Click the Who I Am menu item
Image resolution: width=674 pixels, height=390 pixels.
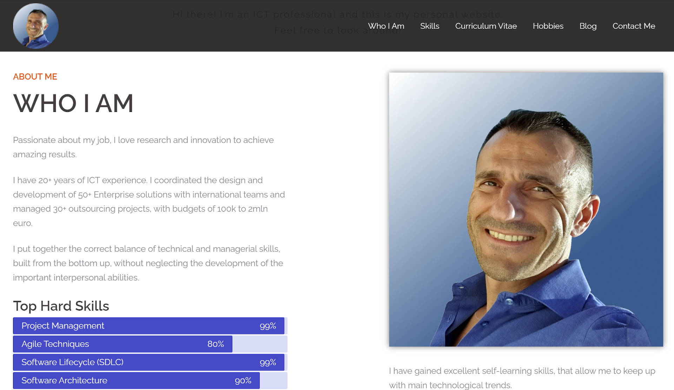point(386,26)
